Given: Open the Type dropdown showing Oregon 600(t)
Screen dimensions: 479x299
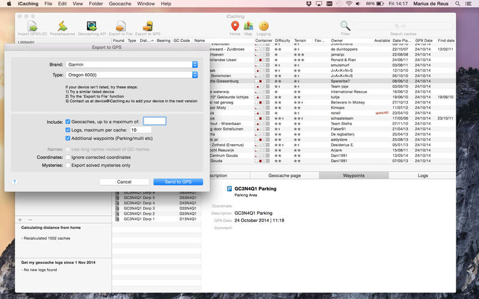Looking at the screenshot, I should [132, 75].
